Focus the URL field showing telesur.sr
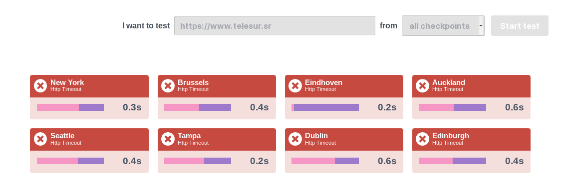 click(275, 26)
